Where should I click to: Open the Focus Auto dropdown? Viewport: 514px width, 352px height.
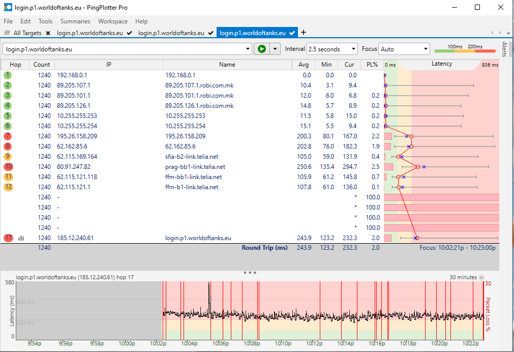404,49
